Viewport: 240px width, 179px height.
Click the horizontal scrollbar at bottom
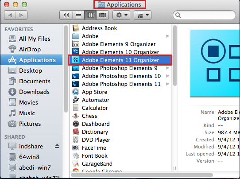142,175
